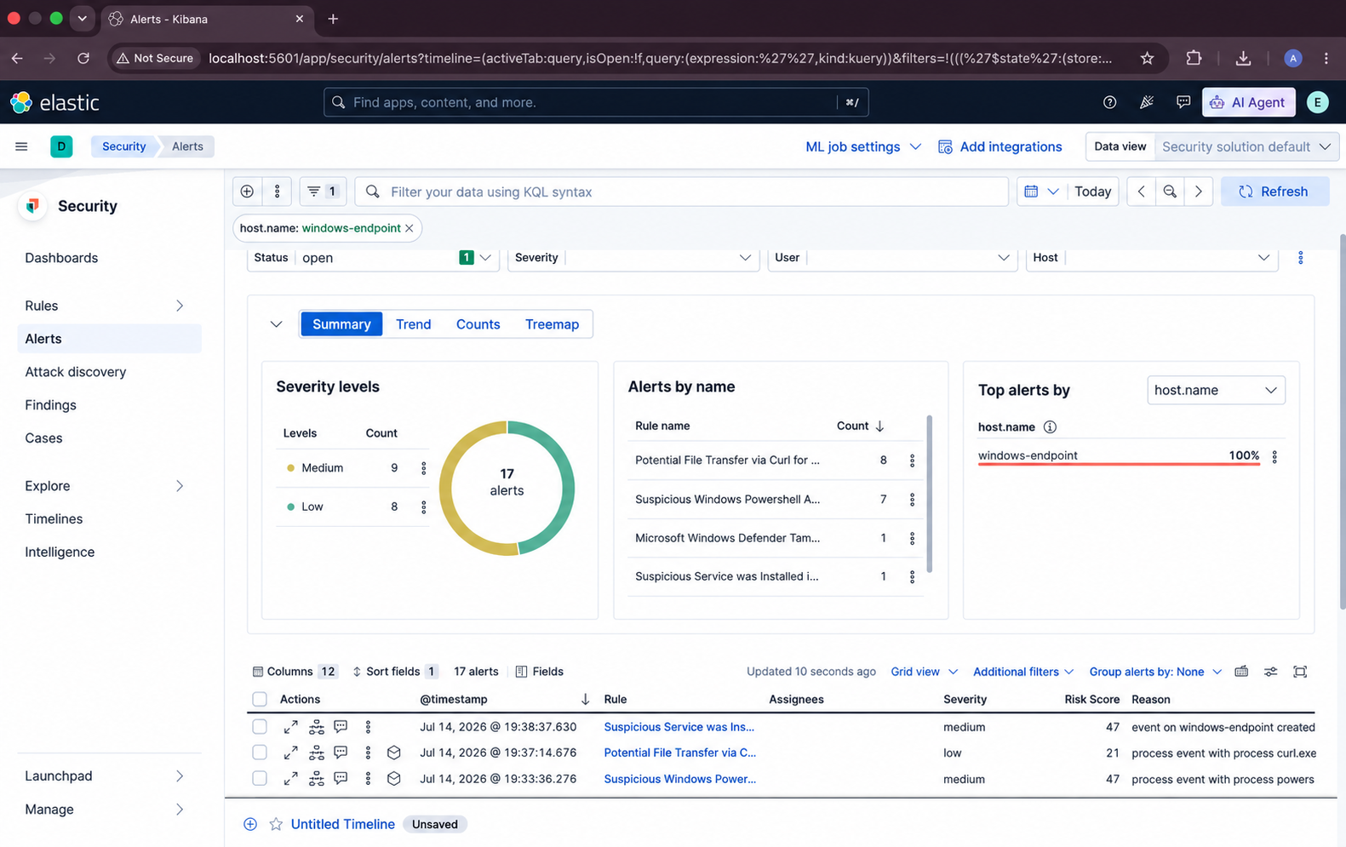
Task: Expand Rules in side navigation
Action: (180, 306)
